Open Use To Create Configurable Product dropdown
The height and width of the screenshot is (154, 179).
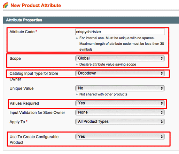(120, 137)
